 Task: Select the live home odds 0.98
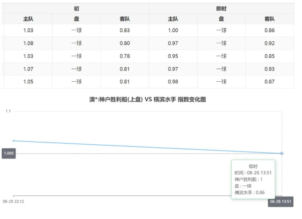pos(173,82)
